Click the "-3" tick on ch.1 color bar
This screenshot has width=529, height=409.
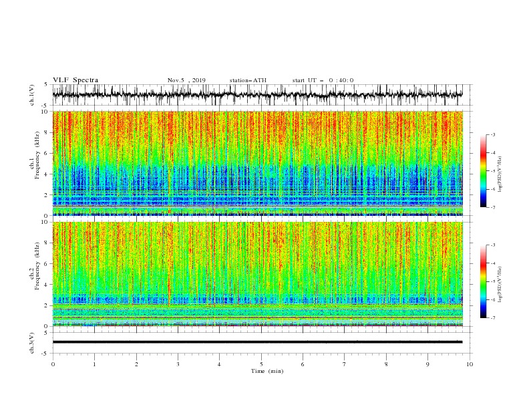point(493,134)
